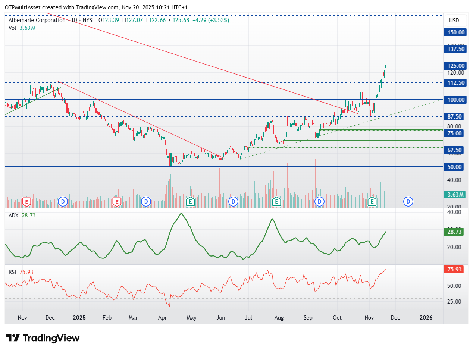Image resolution: width=473 pixels, height=352 pixels.
Task: Click the green earnings E marker near August
Action: coord(276,202)
